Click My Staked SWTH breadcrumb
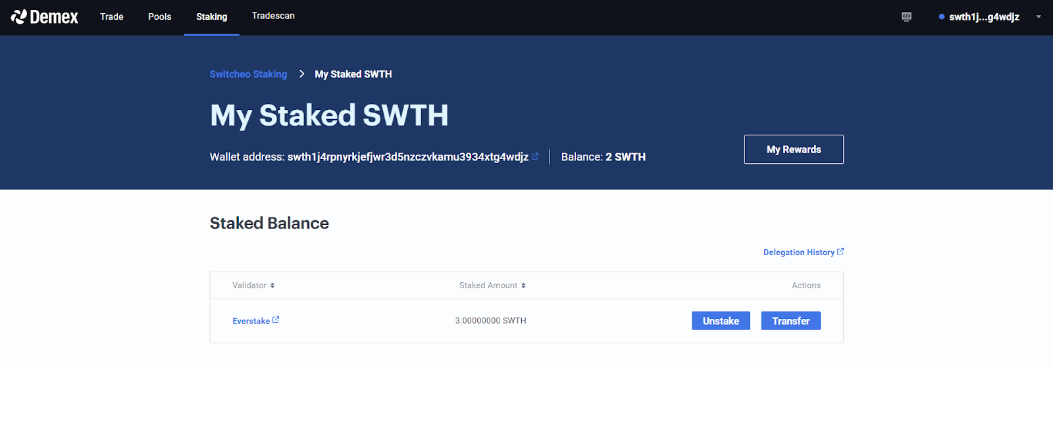Image resolution: width=1053 pixels, height=440 pixels. click(x=353, y=74)
